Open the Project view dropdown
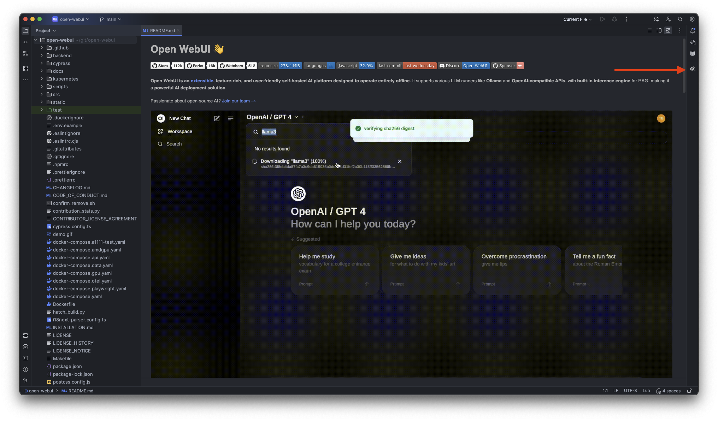Viewport: 718px width, 421px height. coord(46,31)
